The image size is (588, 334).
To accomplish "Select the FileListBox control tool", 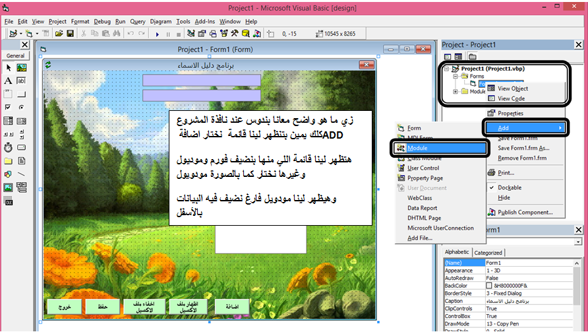I will (22, 161).
